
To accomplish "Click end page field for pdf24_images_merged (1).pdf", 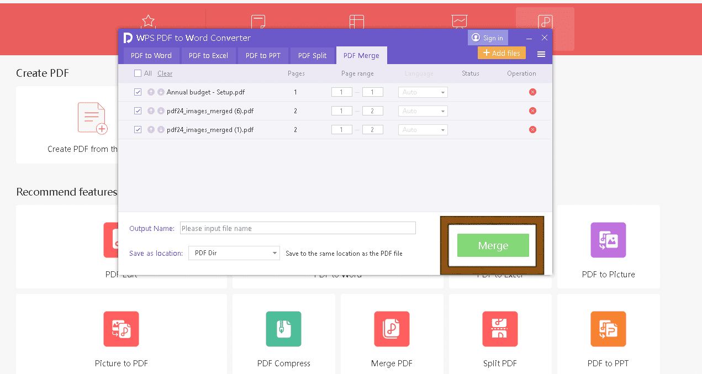I will 373,130.
